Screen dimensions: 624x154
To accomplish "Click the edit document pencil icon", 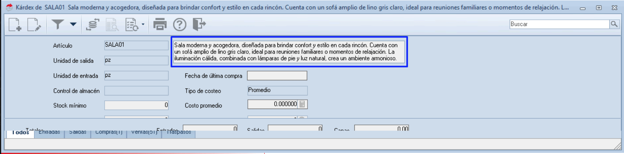I will pos(34,24).
